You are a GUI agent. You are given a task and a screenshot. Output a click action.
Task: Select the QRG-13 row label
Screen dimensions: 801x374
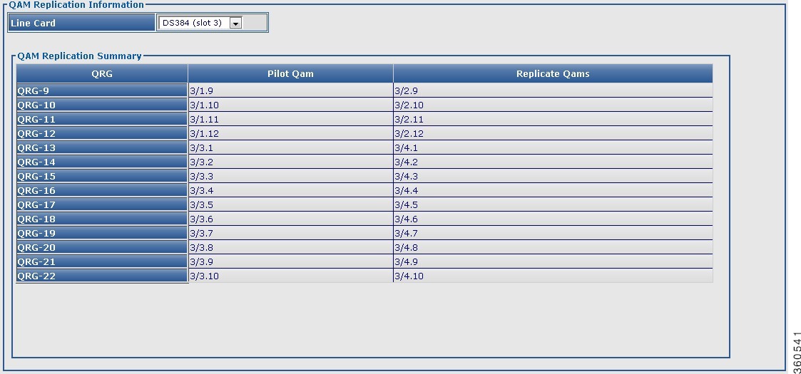click(102, 148)
